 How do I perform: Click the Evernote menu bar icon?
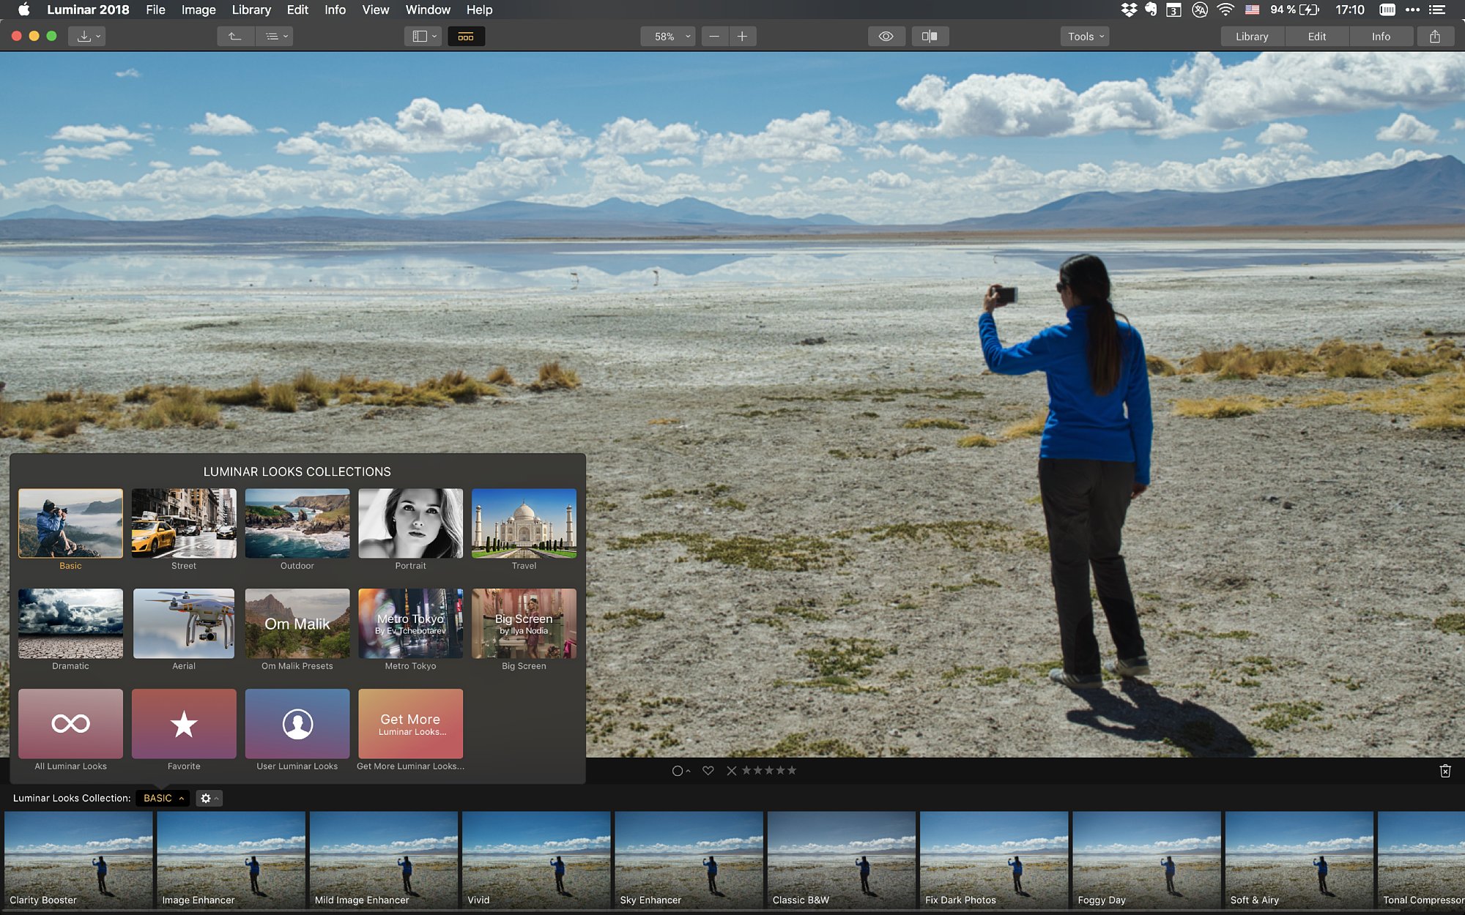(x=1151, y=10)
